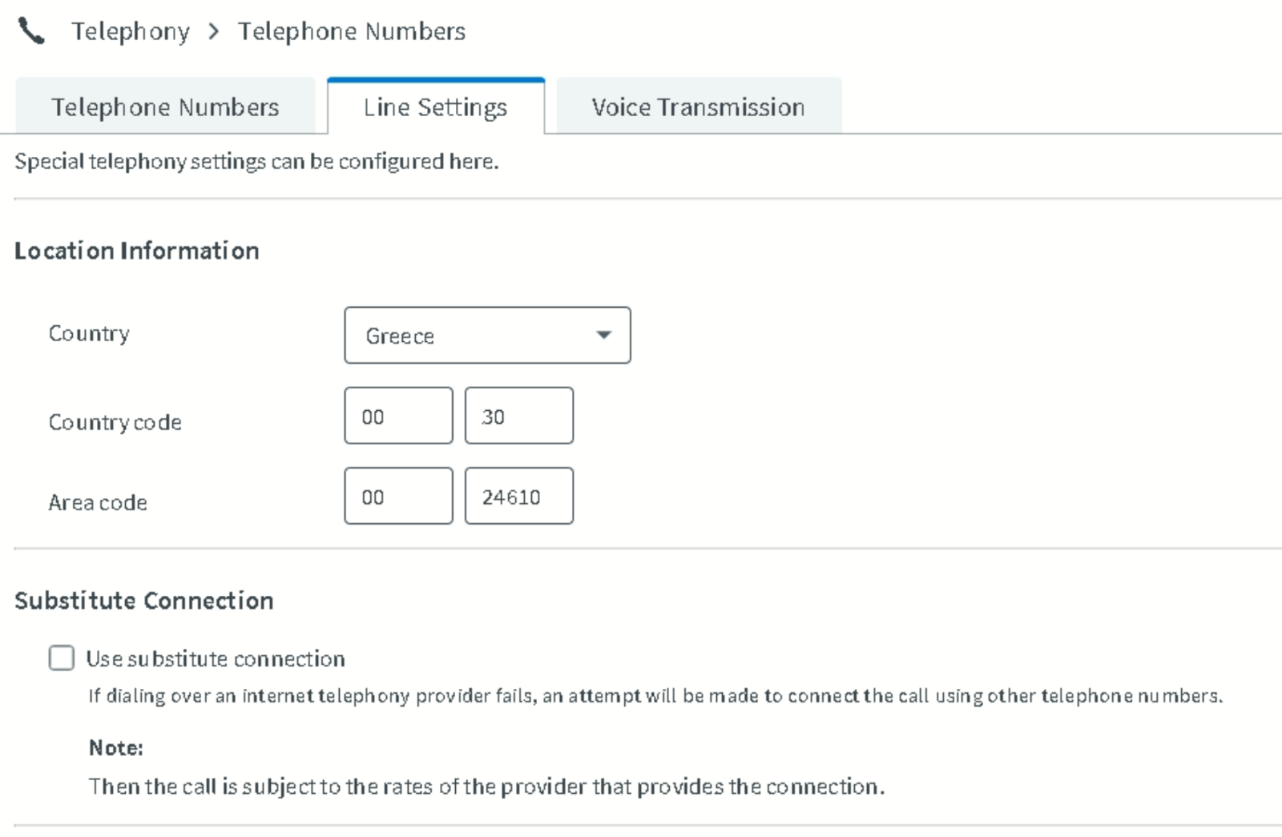Click the country code field containing 30
The width and height of the screenshot is (1282, 837).
(519, 416)
